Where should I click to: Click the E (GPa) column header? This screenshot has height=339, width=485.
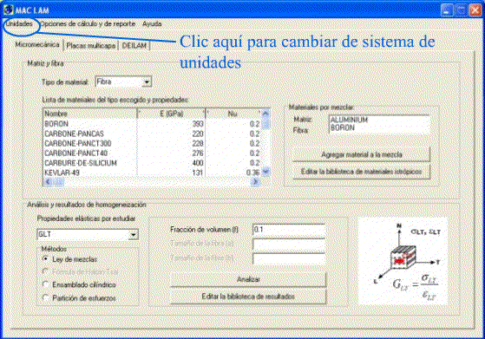click(171, 114)
